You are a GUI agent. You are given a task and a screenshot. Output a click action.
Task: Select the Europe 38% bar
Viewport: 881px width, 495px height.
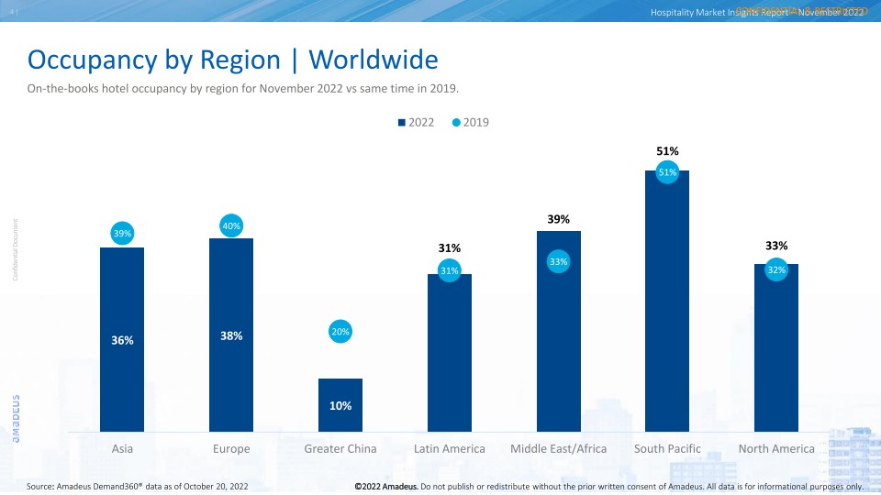[x=231, y=335]
